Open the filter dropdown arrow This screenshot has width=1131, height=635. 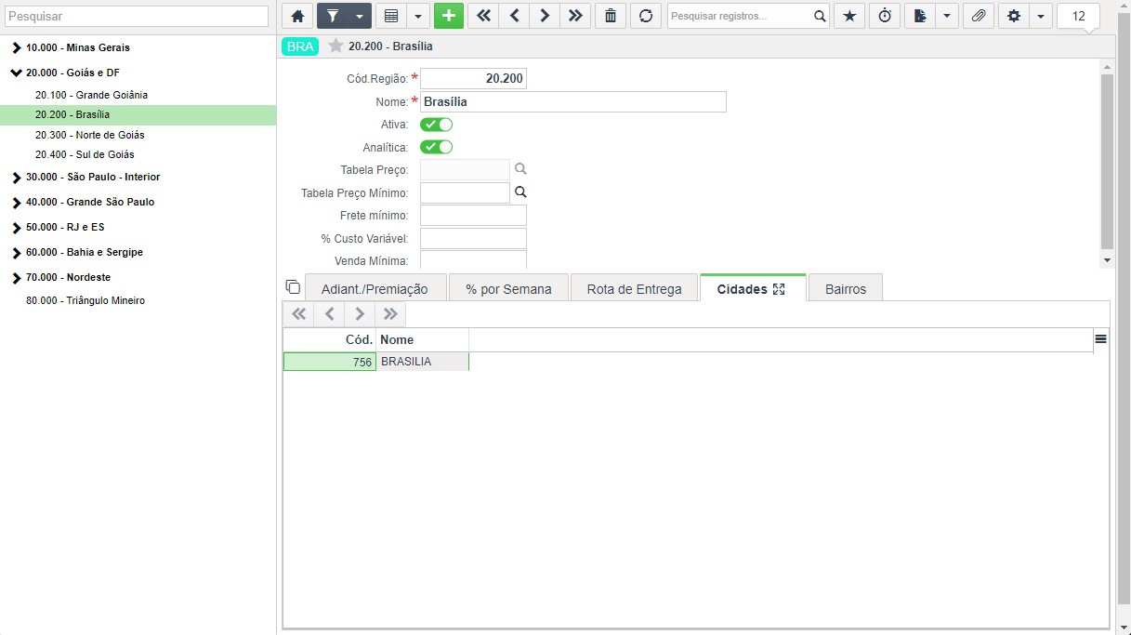pyautogui.click(x=360, y=16)
